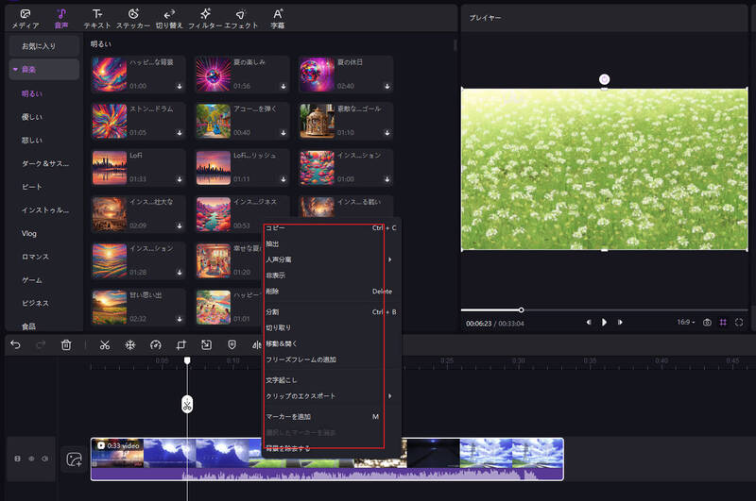
Task: Click the trash delete icon
Action: (x=66, y=344)
